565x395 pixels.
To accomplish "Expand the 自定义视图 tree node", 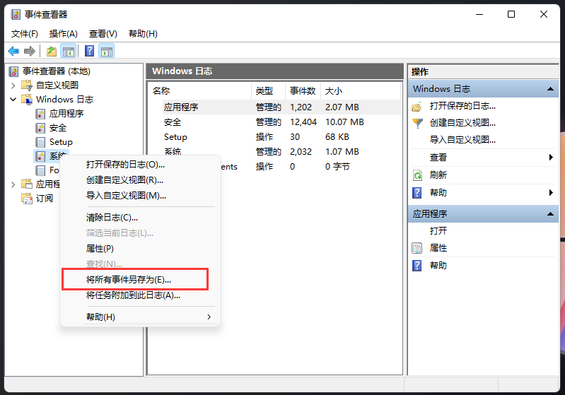I will (x=13, y=86).
